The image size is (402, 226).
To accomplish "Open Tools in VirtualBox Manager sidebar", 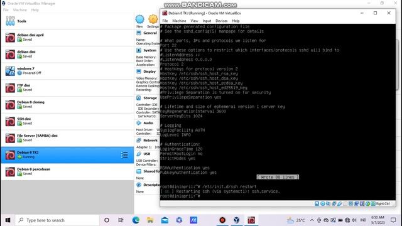I will tap(67, 21).
